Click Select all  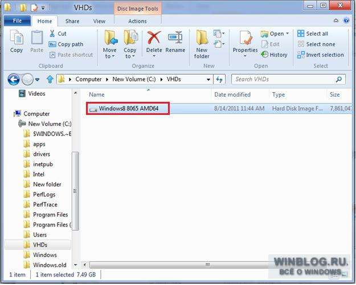[x=313, y=34]
